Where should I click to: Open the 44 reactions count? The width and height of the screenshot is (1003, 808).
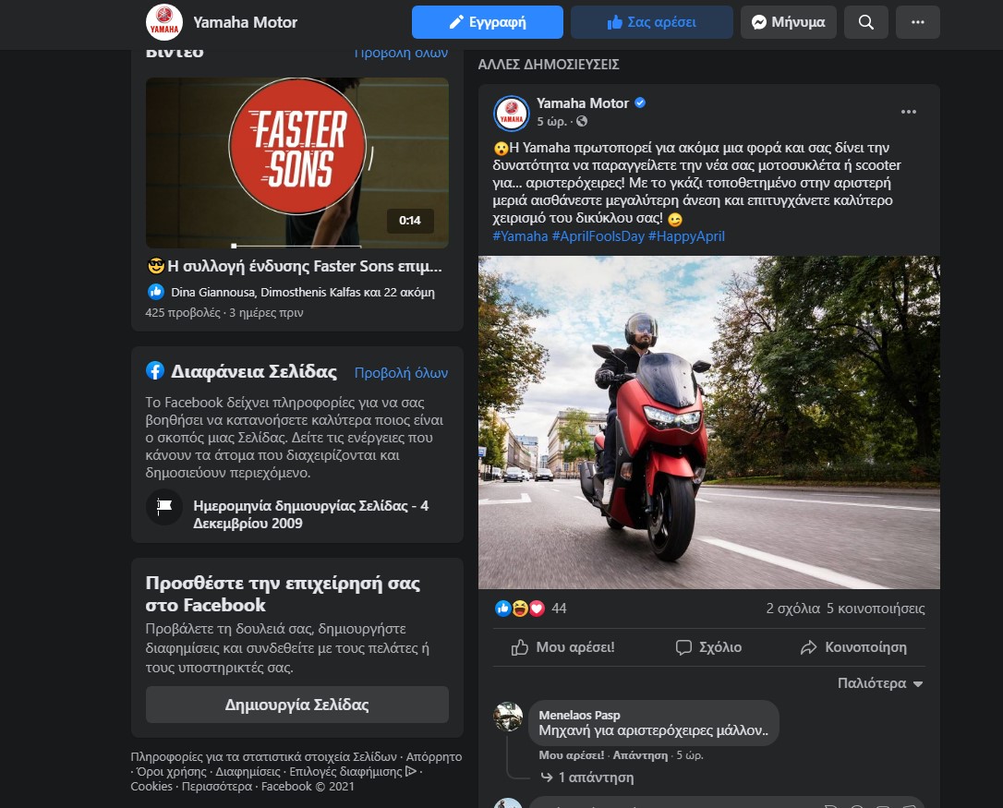tap(559, 609)
